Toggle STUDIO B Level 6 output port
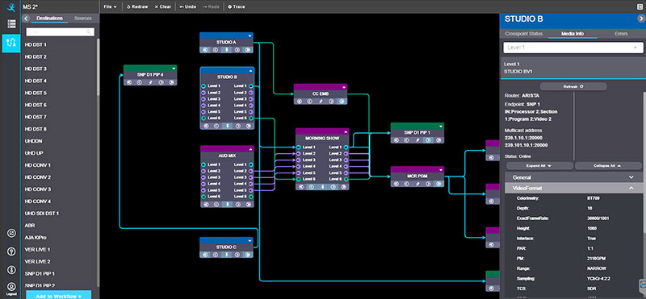The width and height of the screenshot is (646, 299). click(x=251, y=118)
